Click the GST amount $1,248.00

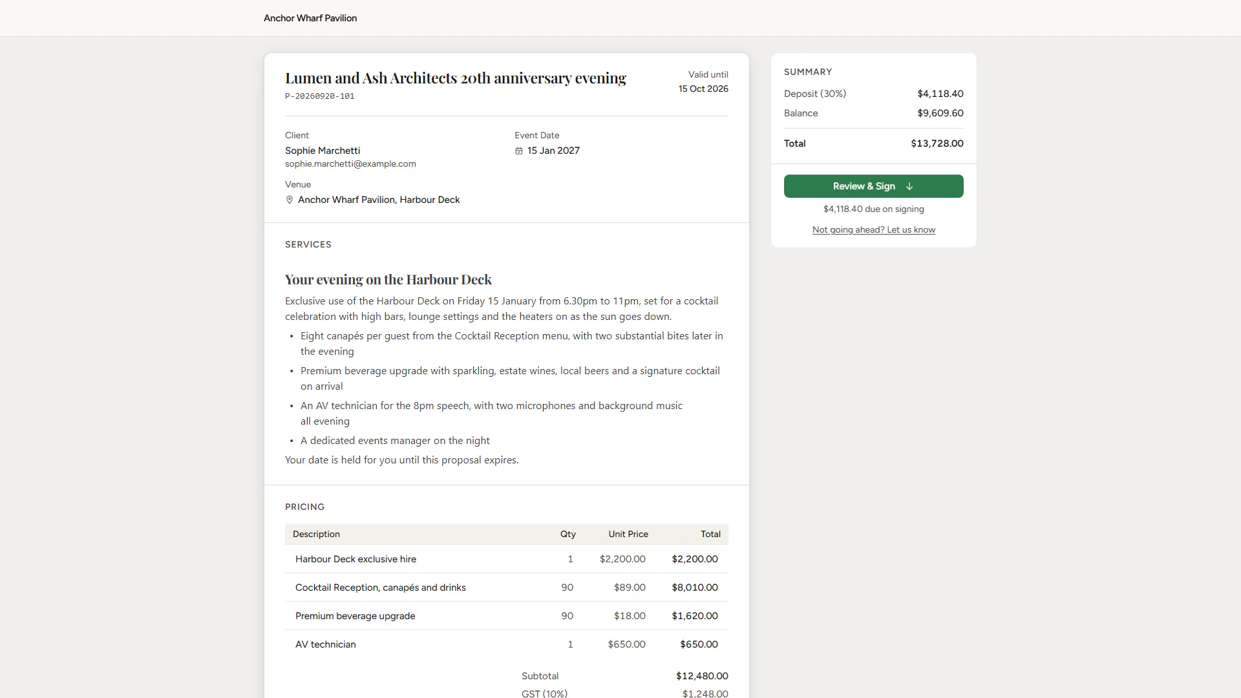705,693
